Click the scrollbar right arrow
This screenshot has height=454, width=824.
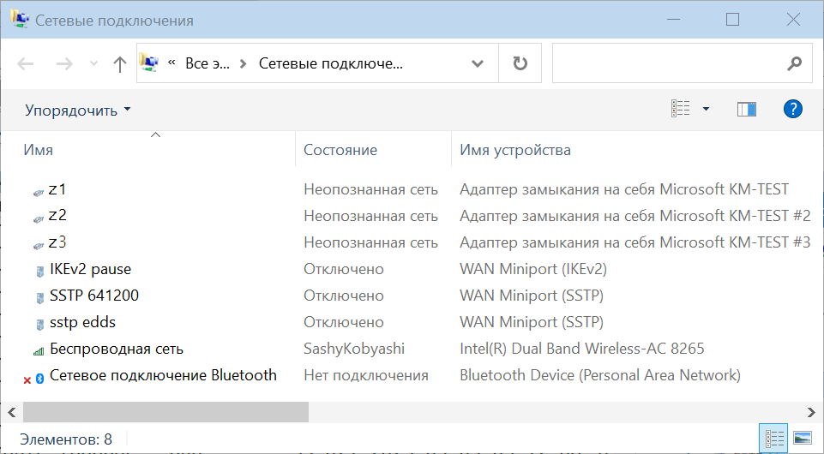point(811,412)
